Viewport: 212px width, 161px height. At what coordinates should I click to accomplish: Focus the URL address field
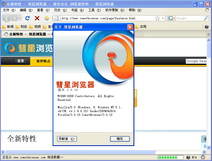(108, 18)
